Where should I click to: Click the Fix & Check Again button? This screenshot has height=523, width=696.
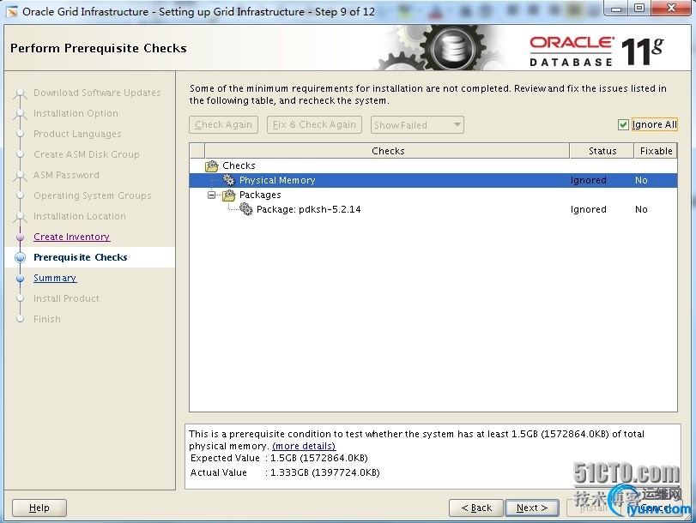314,124
